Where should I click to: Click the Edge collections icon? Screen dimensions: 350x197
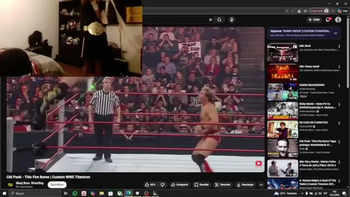click(x=305, y=11)
